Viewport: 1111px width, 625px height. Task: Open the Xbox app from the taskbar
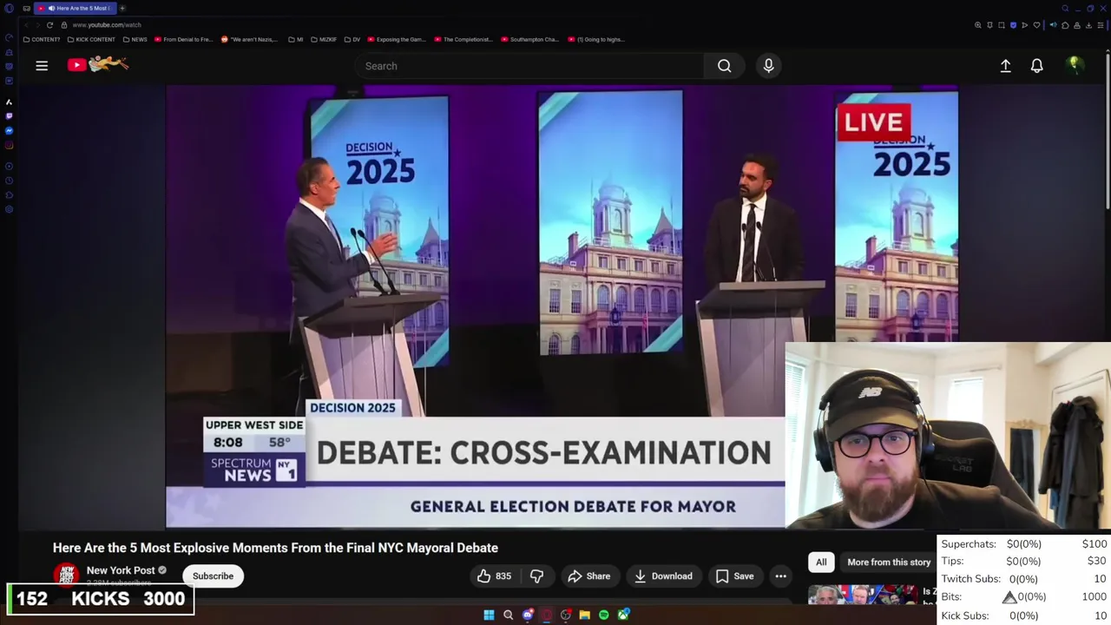623,615
